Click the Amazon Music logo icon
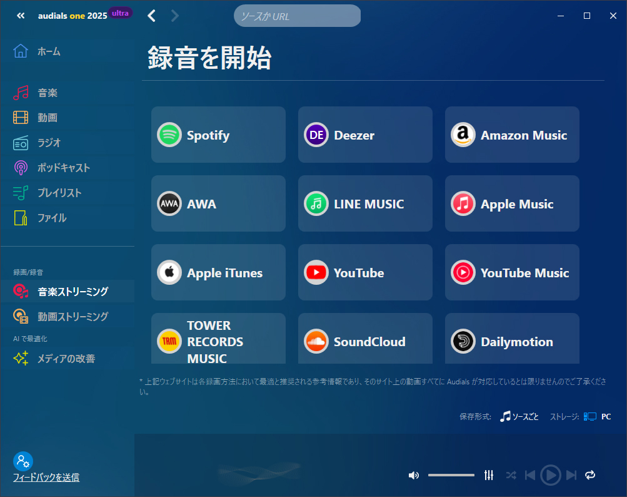Viewport: 627px width, 497px height. coord(463,135)
